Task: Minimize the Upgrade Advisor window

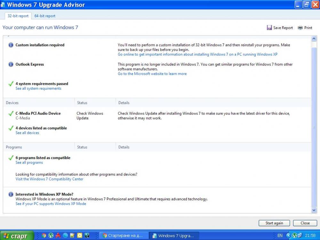Action: point(298,5)
